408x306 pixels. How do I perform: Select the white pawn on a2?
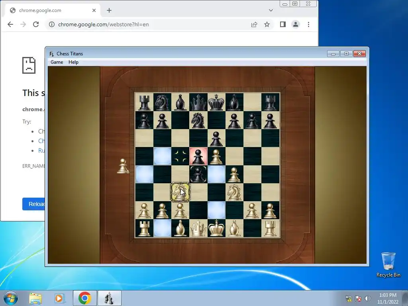(x=144, y=210)
